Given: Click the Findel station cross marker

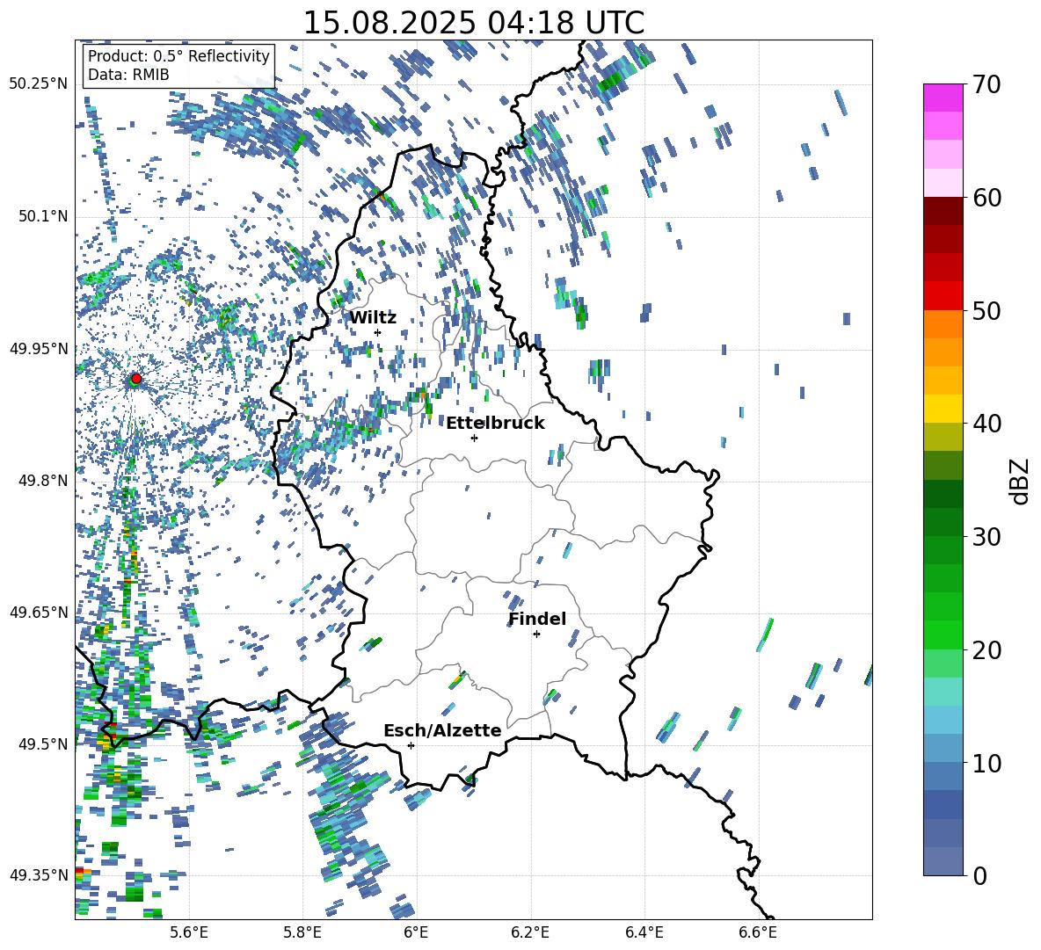Looking at the screenshot, I should [536, 635].
